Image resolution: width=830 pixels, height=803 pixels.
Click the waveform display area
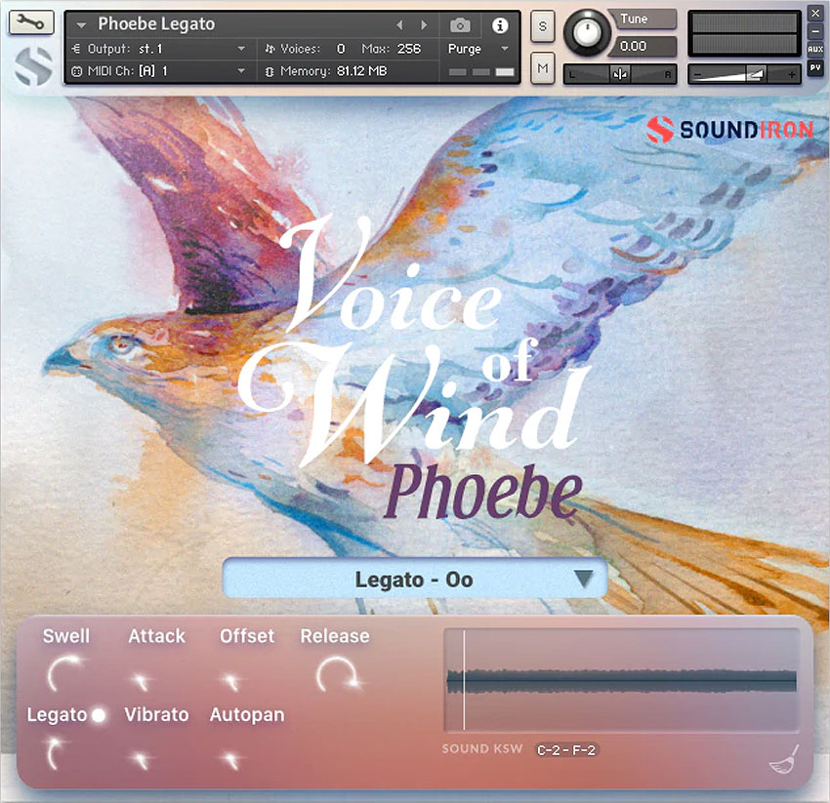621,680
